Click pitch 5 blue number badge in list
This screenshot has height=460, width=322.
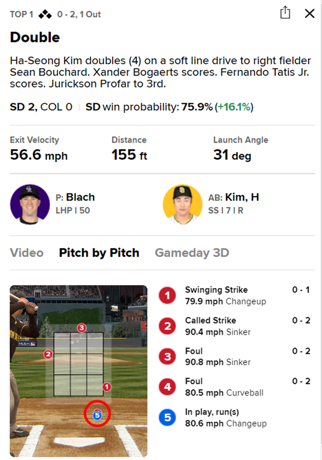click(x=167, y=418)
